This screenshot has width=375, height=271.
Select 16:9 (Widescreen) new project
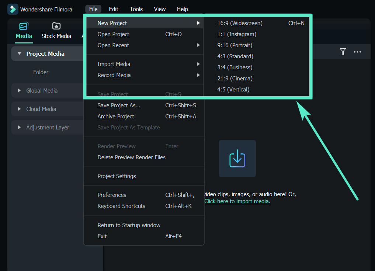coord(256,23)
